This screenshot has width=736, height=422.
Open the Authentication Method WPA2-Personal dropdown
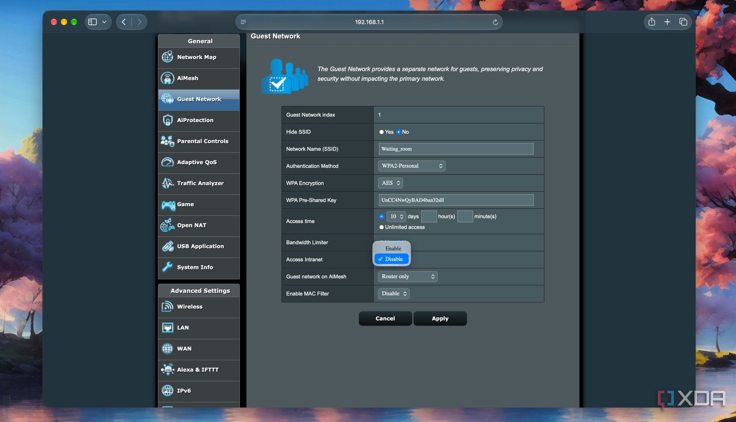click(412, 166)
